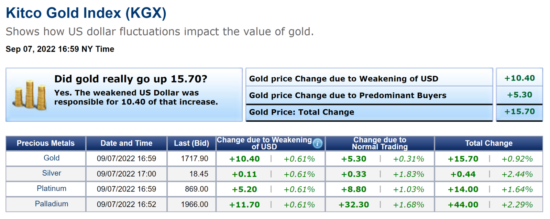Screen dimensions: 550x219
Task: Click Palladium's +44.00 total change value
Action: [x=463, y=205]
